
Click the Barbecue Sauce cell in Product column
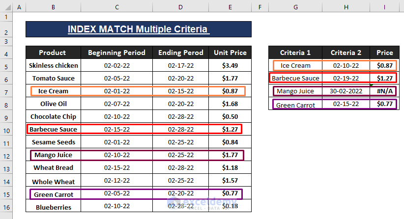tap(53, 130)
